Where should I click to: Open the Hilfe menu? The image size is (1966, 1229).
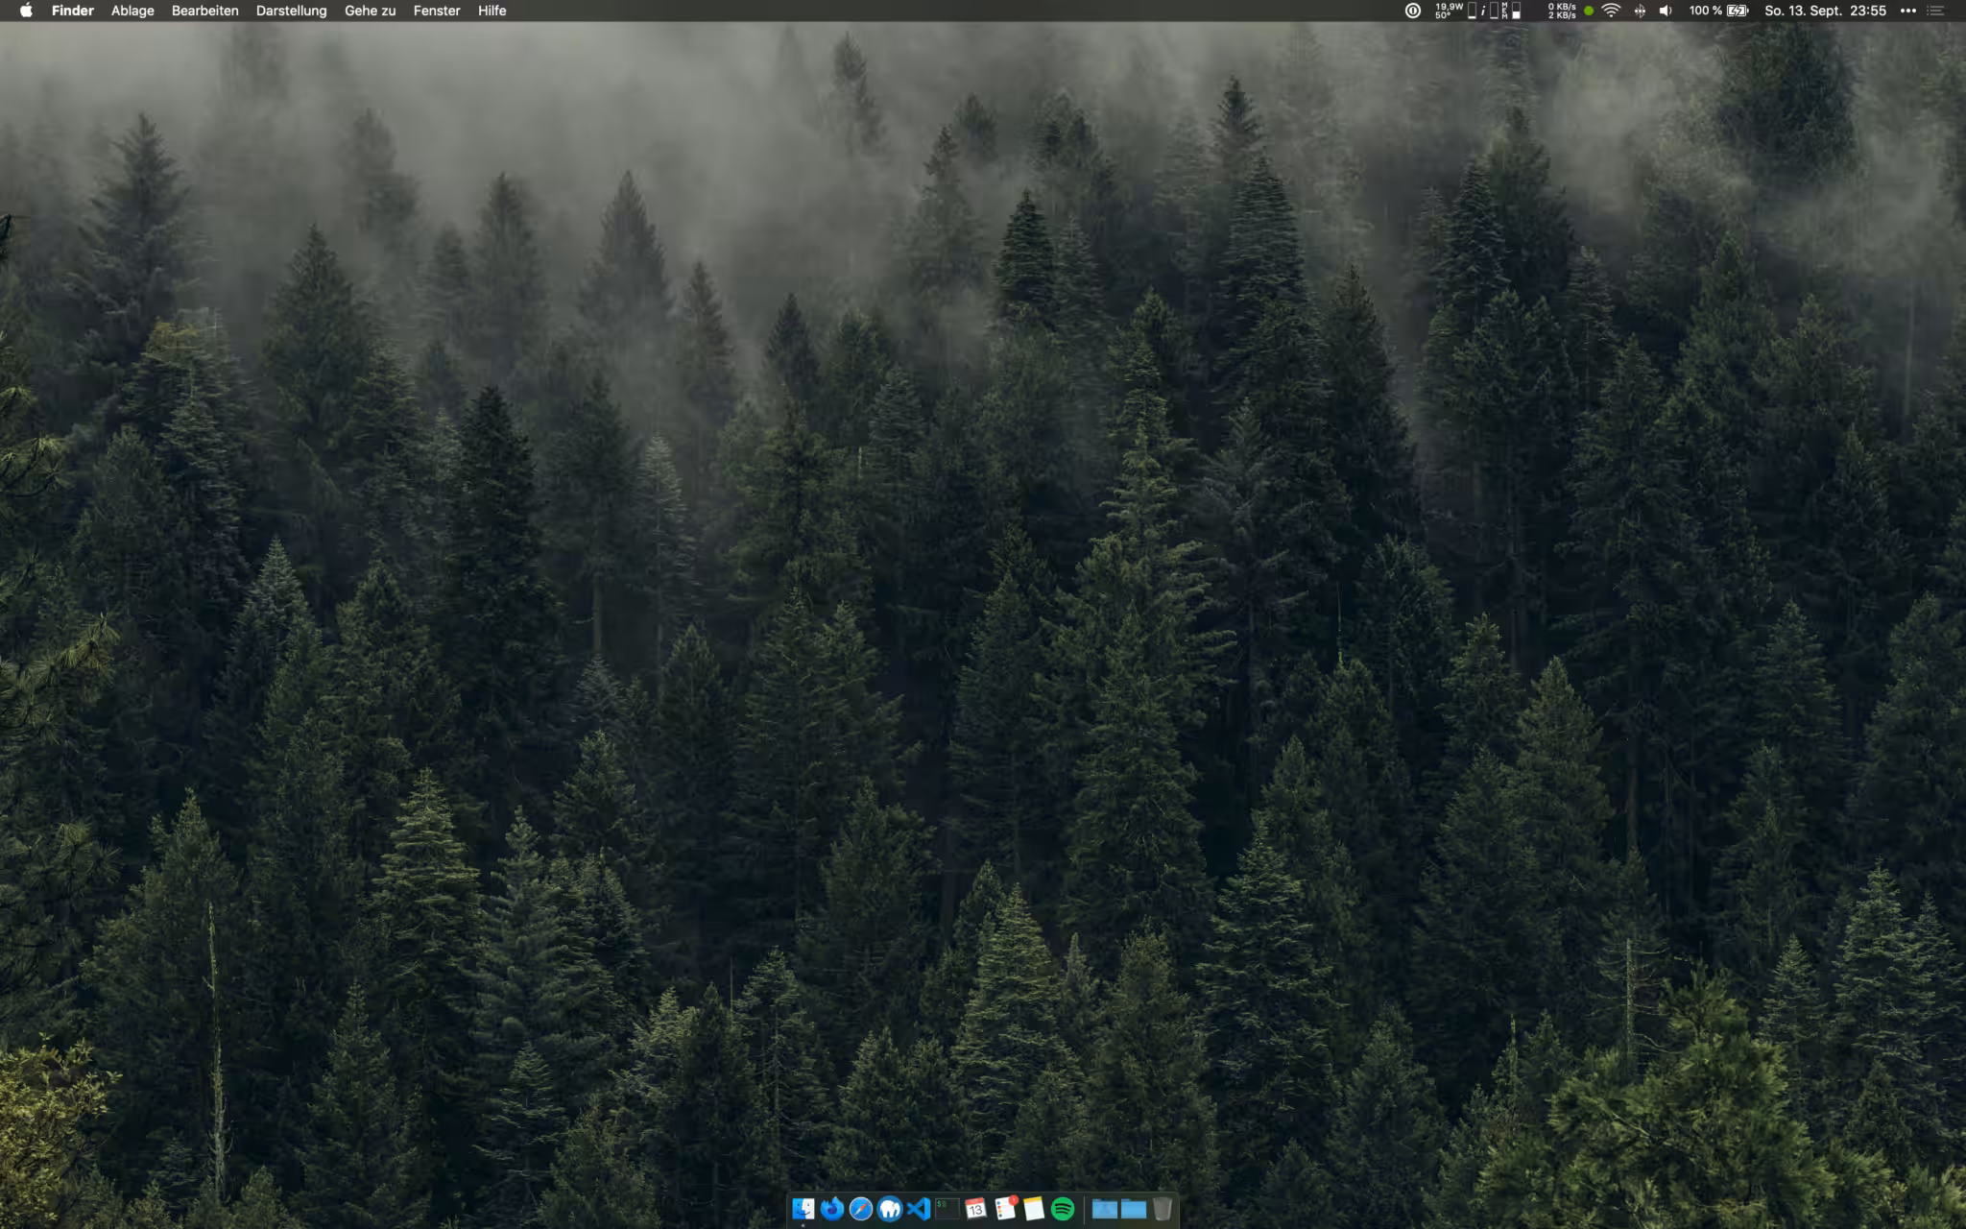tap(491, 11)
